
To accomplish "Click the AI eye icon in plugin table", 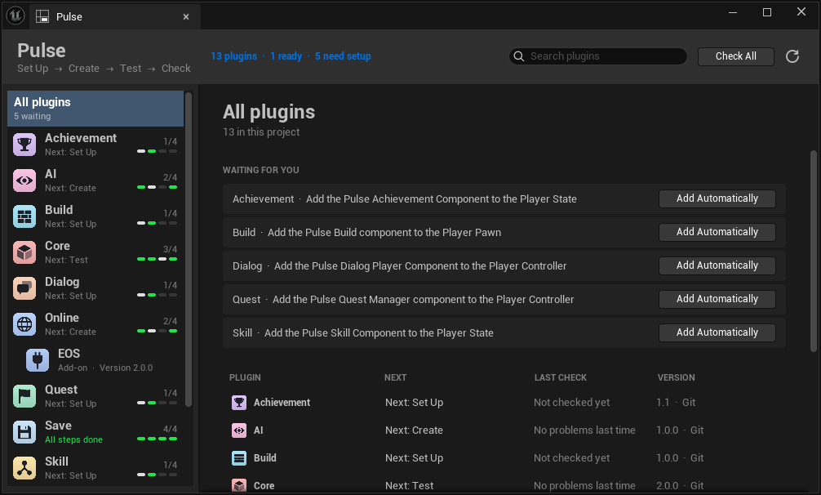I will click(239, 430).
